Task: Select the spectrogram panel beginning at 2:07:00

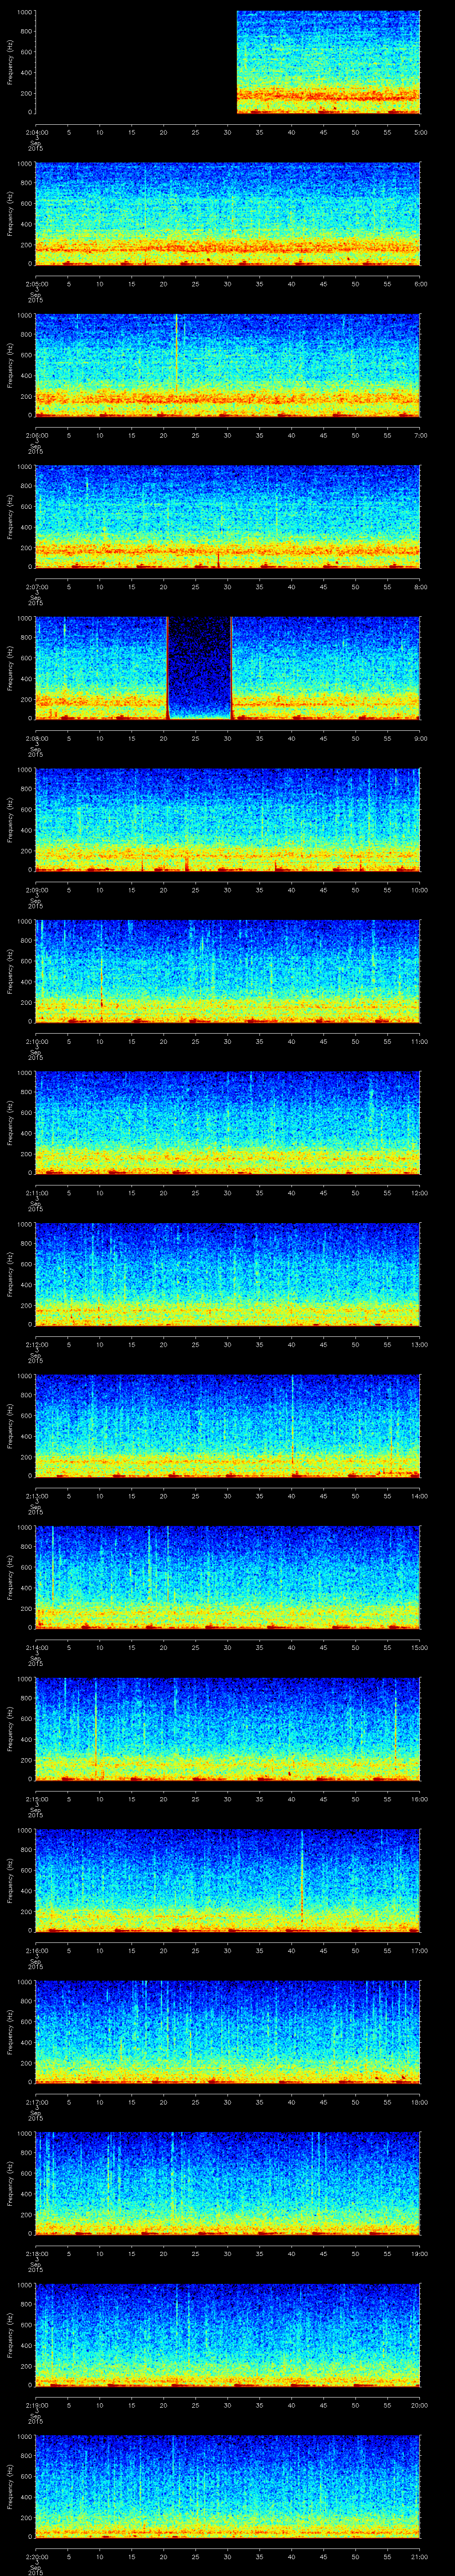Action: (228, 517)
